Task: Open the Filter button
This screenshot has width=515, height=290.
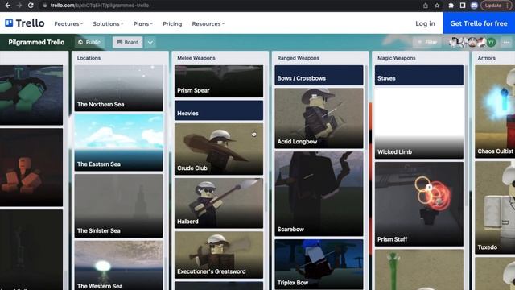Action: click(x=427, y=42)
